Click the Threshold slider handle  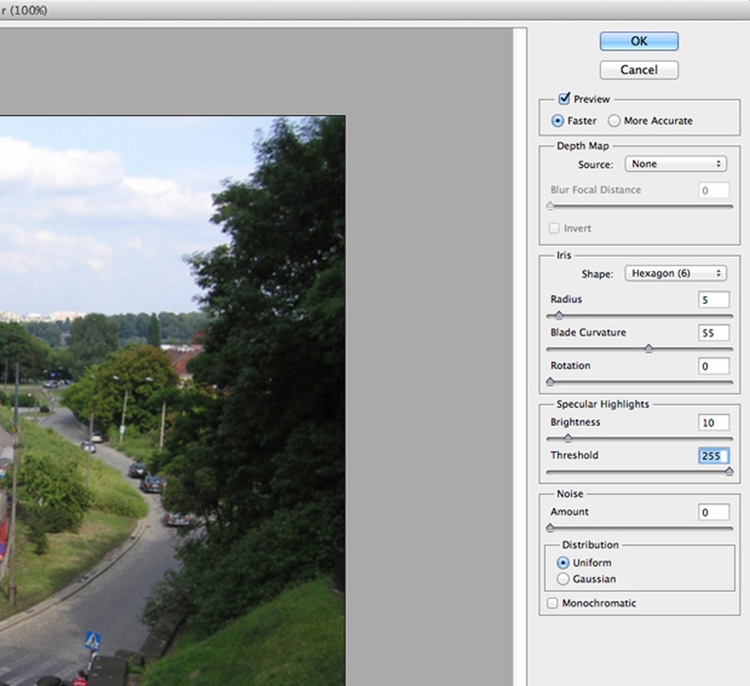click(729, 472)
